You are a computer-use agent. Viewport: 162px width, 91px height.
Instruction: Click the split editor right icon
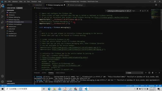[x=156, y=5]
